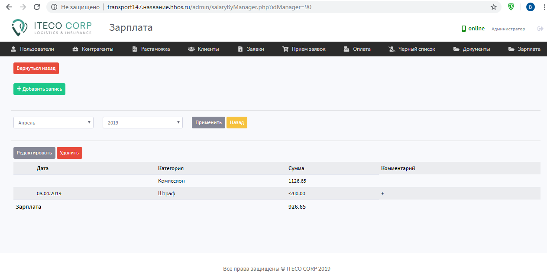Focus the browser address bar URL
Viewport: 547px width, 275px height.
[209, 7]
